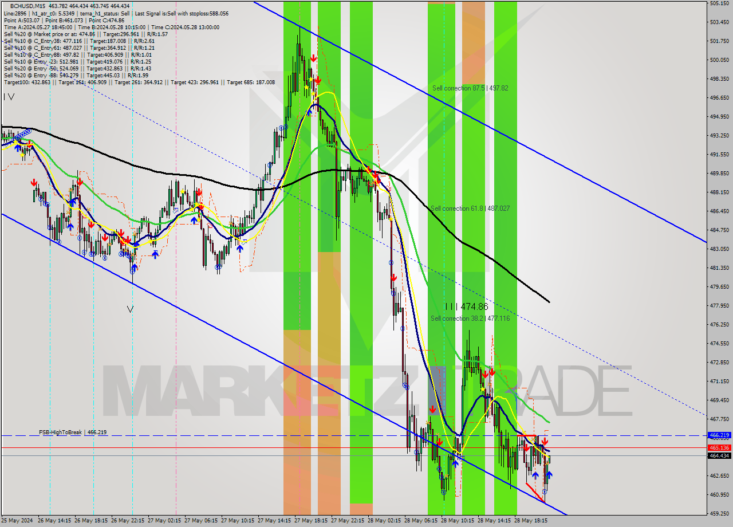
Task: Click the '27 May 06:15' time label
Action: tap(201, 521)
